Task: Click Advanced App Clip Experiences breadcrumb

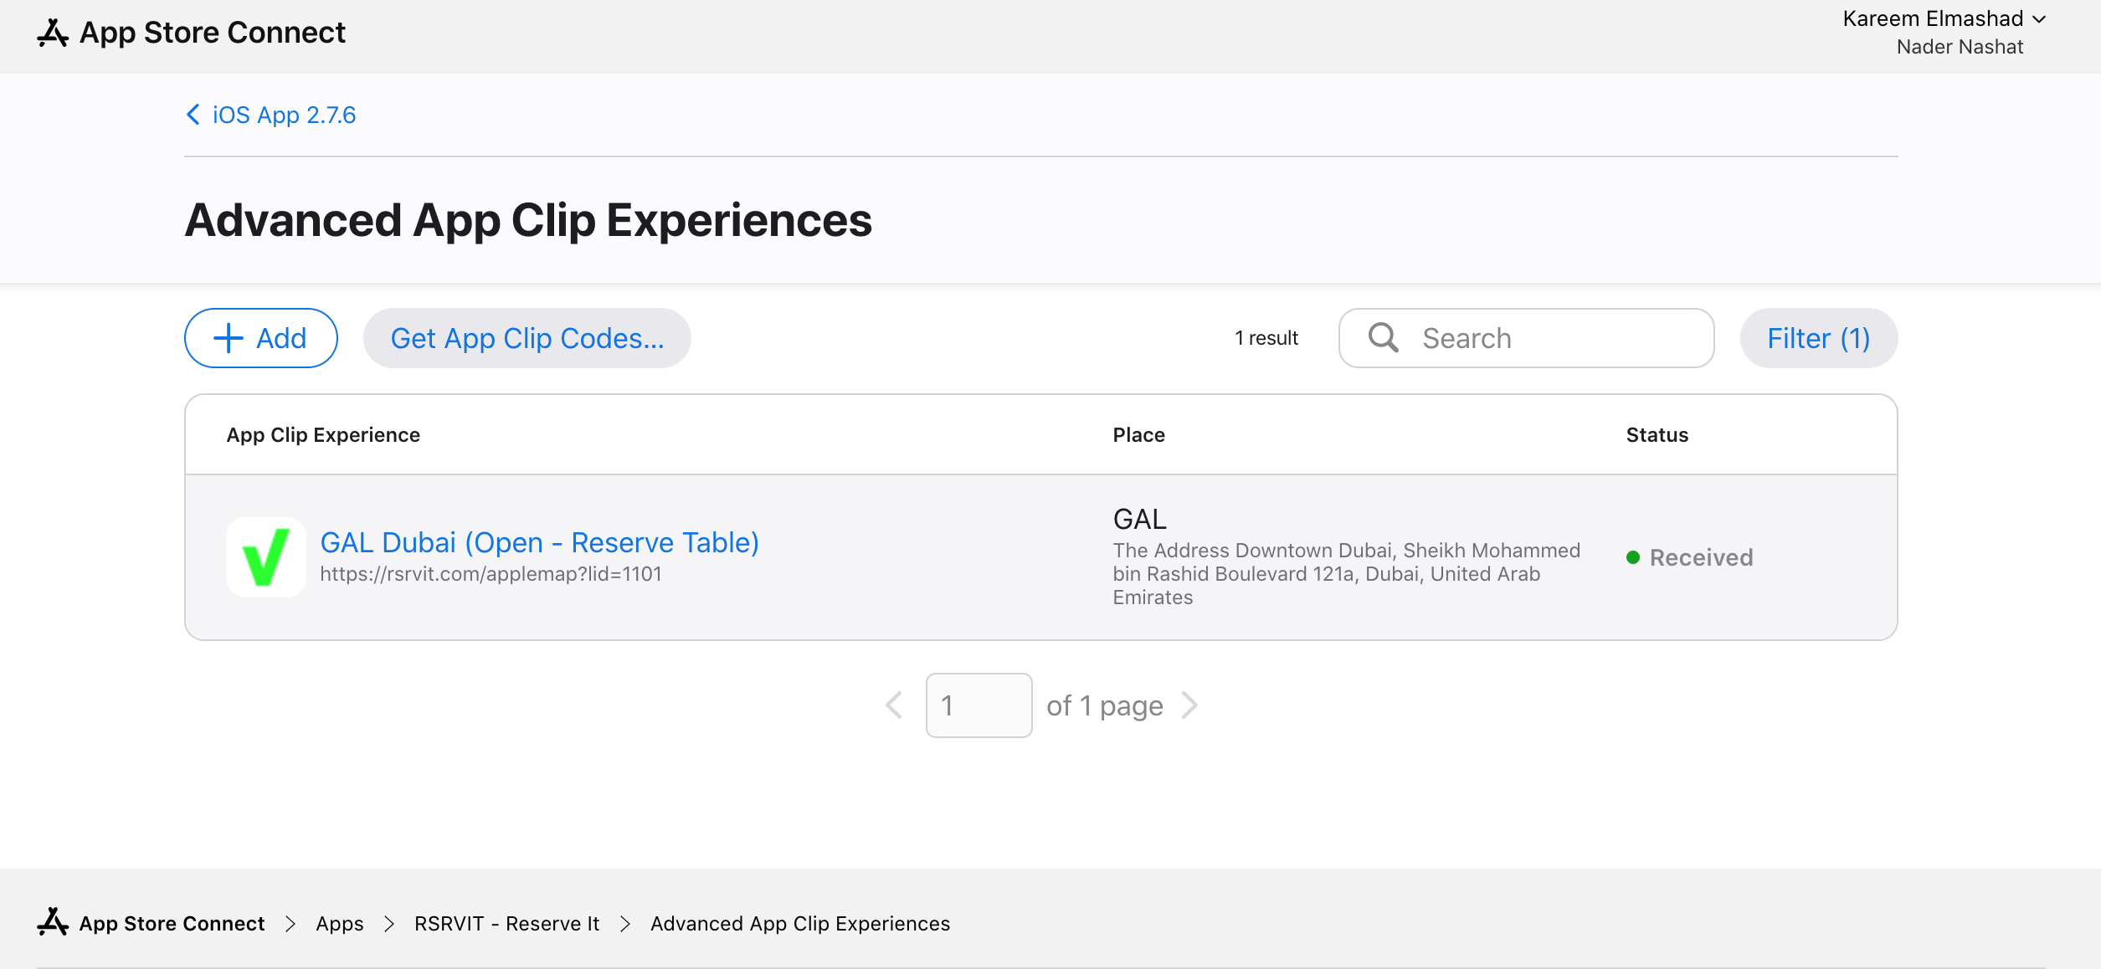Action: tap(800, 924)
